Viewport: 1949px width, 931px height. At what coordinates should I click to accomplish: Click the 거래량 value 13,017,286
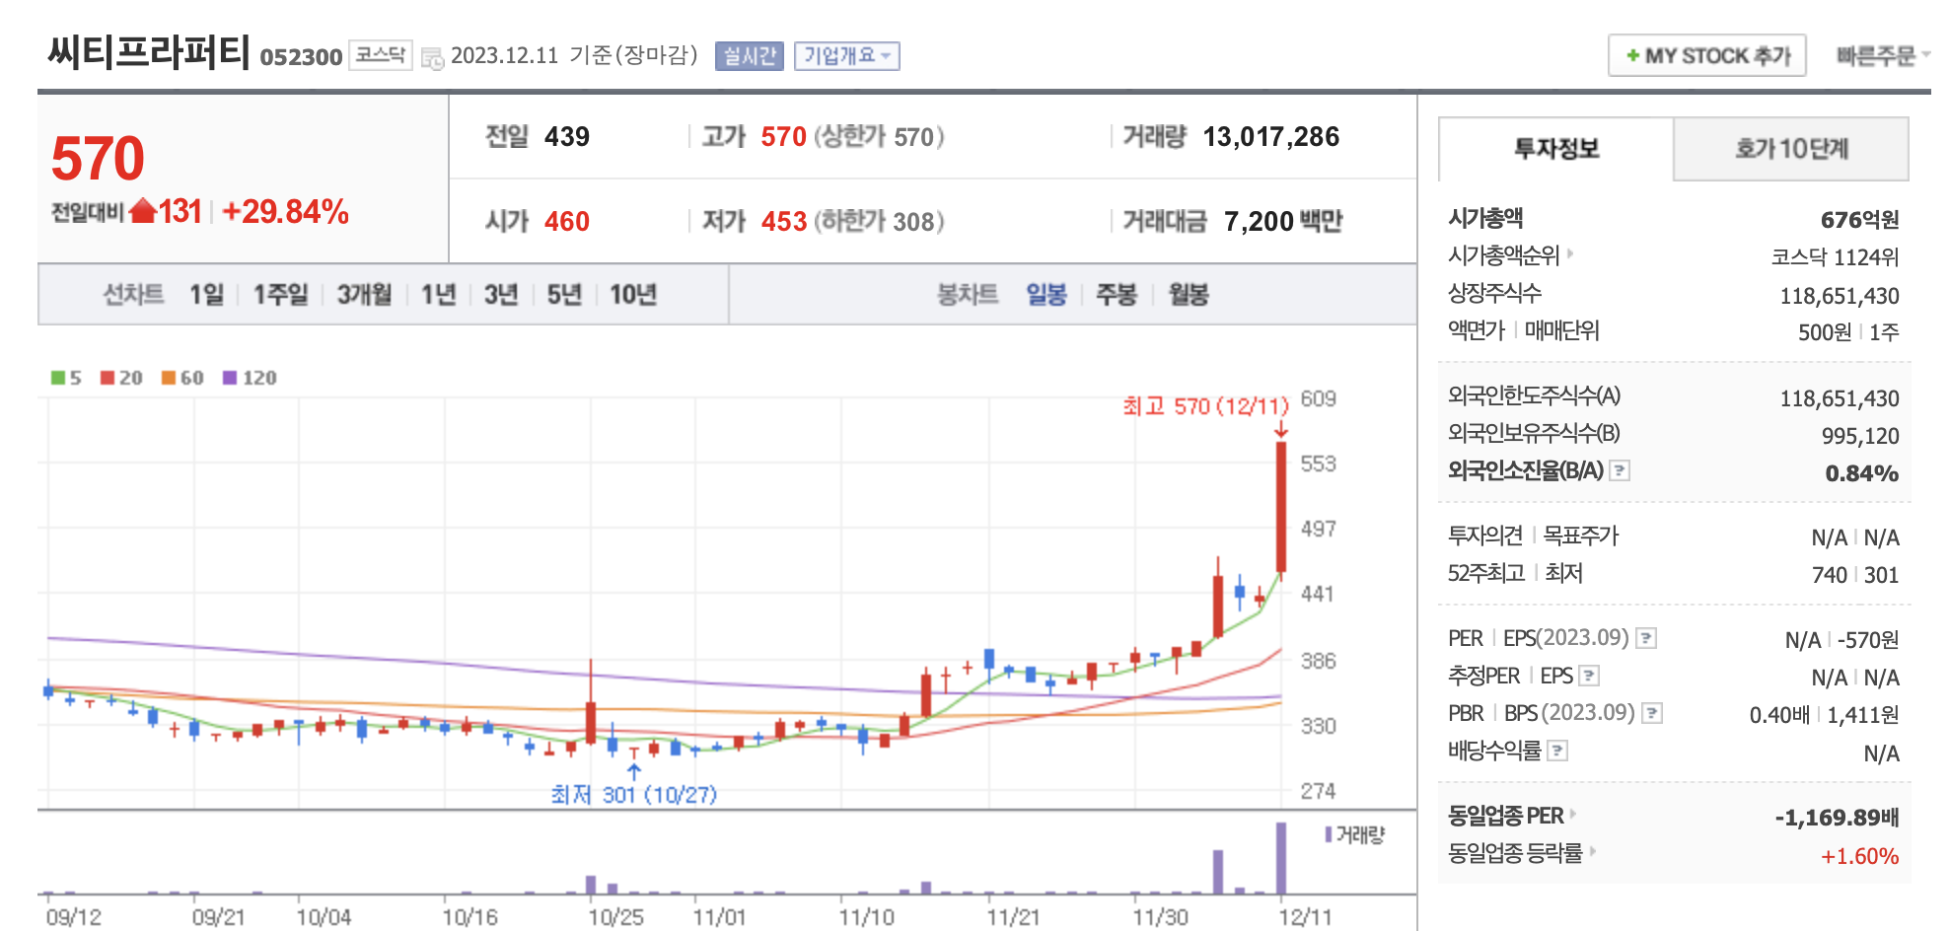coord(1270,136)
